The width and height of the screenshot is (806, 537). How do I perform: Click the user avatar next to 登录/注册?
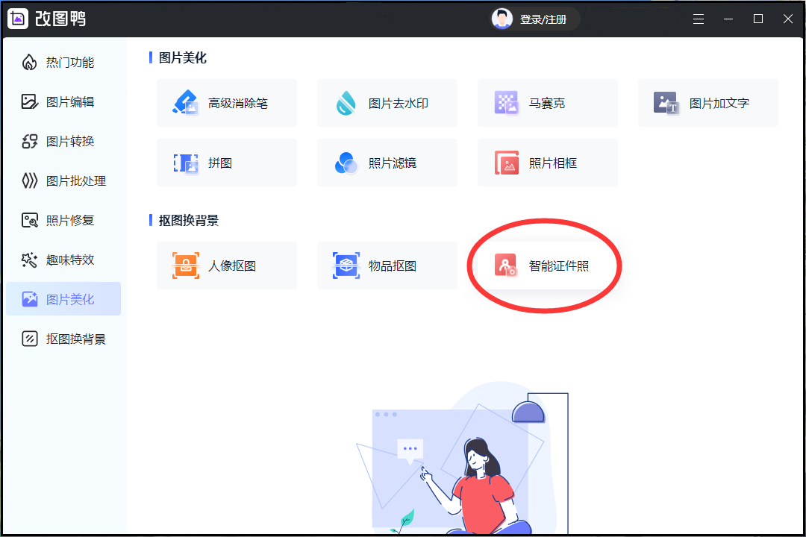[x=502, y=19]
